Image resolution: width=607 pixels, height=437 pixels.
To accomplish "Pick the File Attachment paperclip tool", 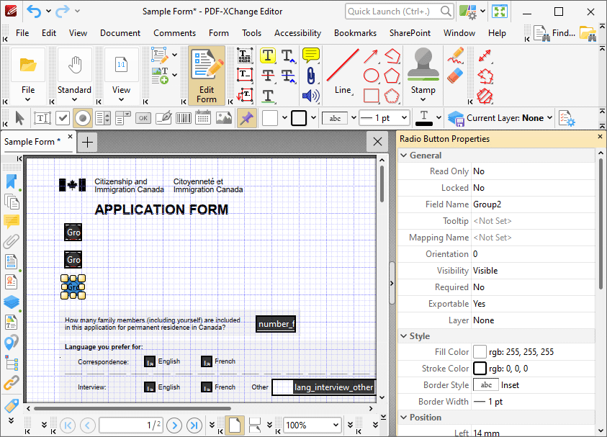I will tap(310, 76).
